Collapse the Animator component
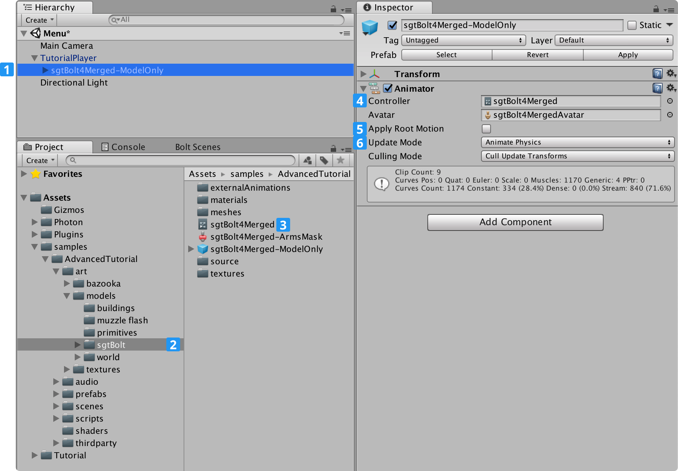 363,89
